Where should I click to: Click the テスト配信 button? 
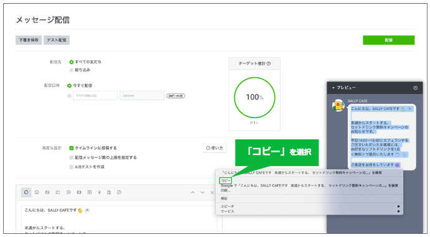tap(57, 40)
